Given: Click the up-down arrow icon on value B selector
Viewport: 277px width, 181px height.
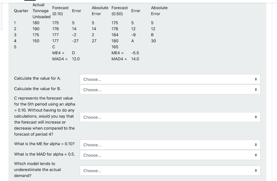Looking at the screenshot, I should click(256, 90).
